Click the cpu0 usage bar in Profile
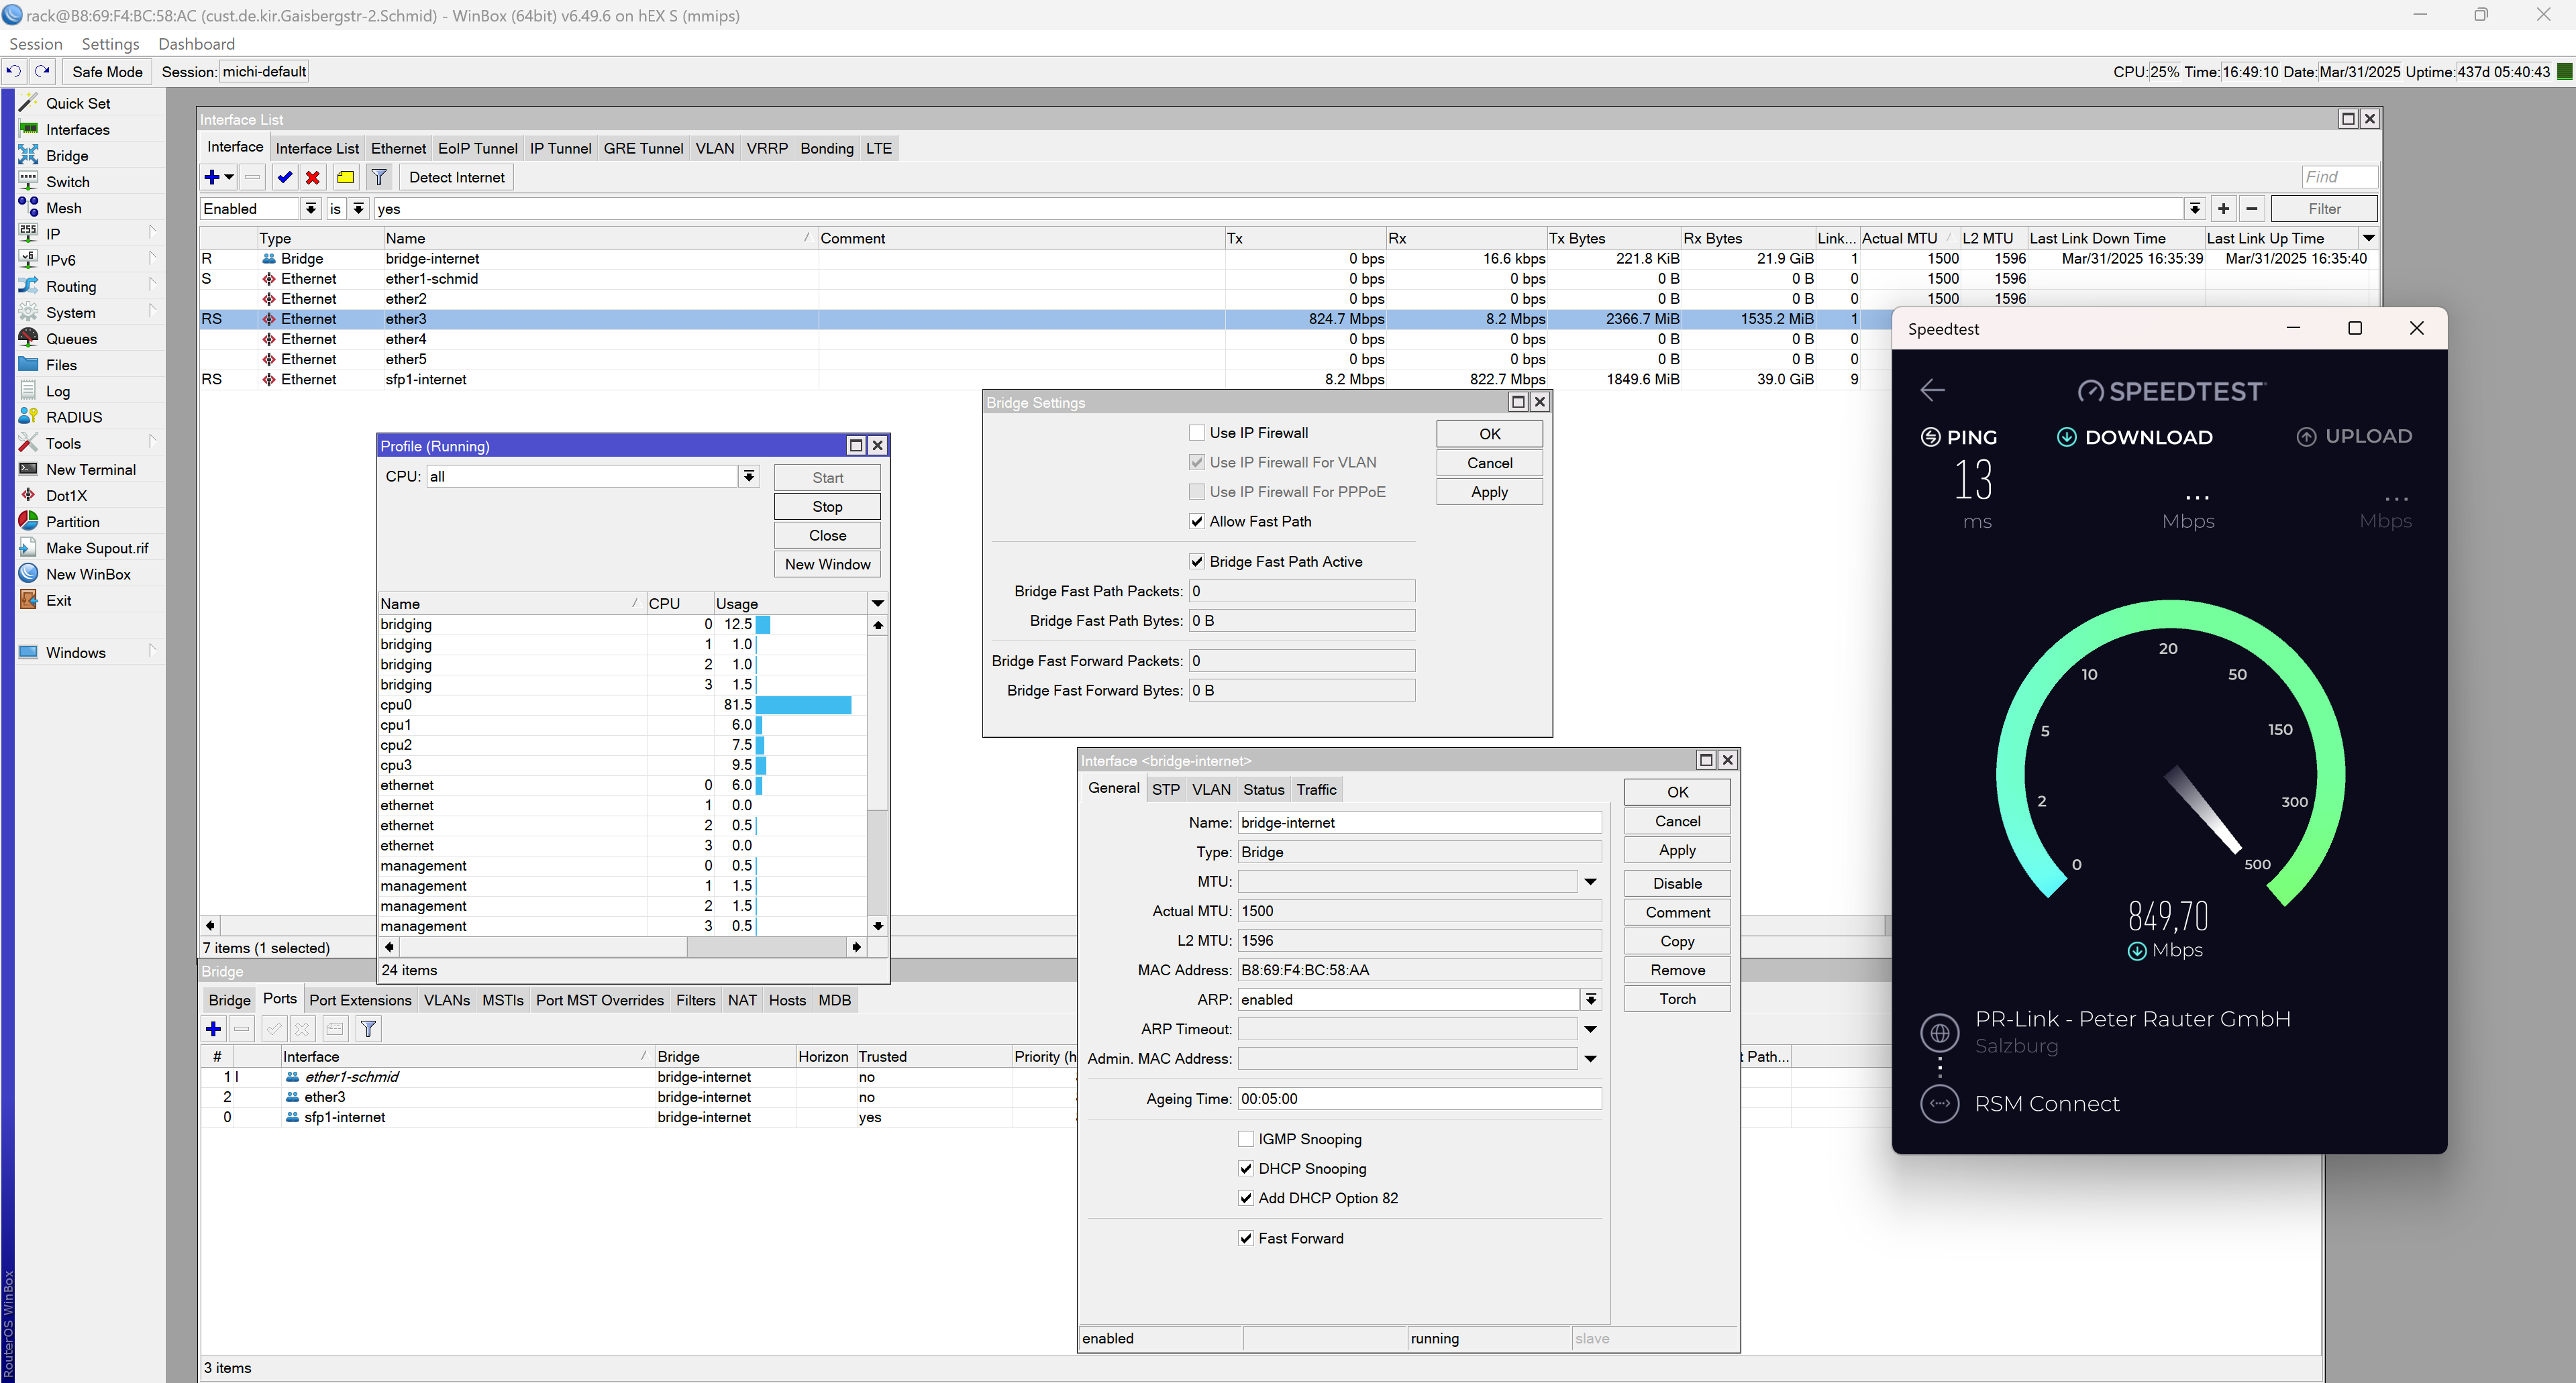Screen dimensions: 2576x1383 point(803,704)
